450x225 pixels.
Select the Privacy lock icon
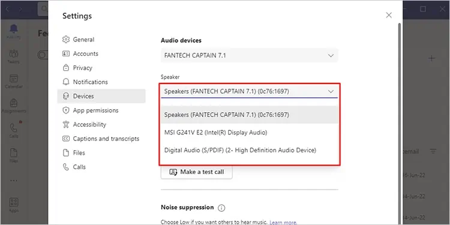[66, 68]
